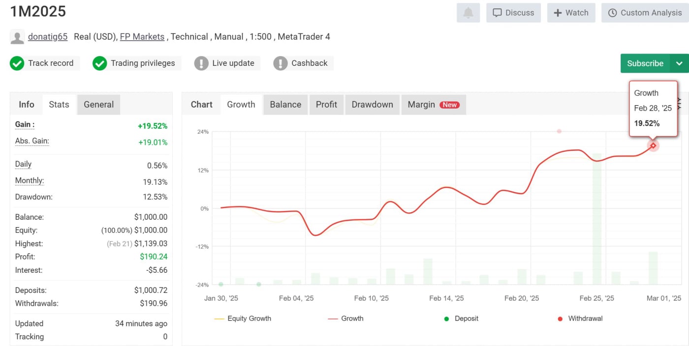
Task: Switch to the Drawdown chart tab
Action: pyautogui.click(x=372, y=104)
